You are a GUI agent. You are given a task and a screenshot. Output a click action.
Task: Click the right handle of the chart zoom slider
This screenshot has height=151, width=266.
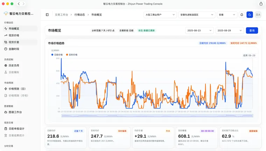coord(253,116)
